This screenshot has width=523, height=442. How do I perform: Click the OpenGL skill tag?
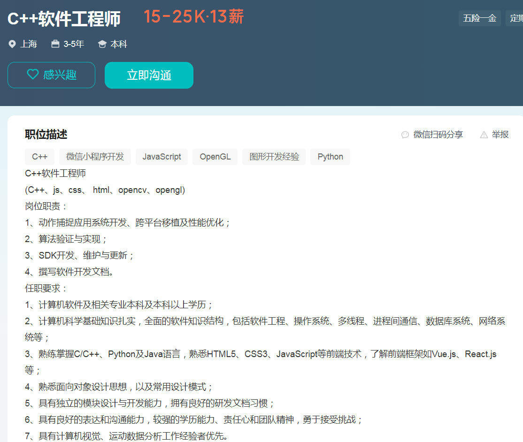click(x=215, y=157)
